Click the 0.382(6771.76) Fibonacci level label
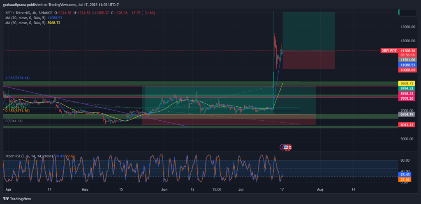 (17, 111)
